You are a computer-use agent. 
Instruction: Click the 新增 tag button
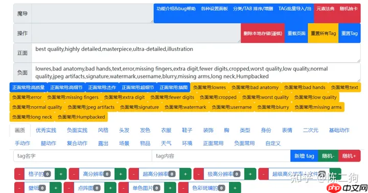tap(304, 156)
